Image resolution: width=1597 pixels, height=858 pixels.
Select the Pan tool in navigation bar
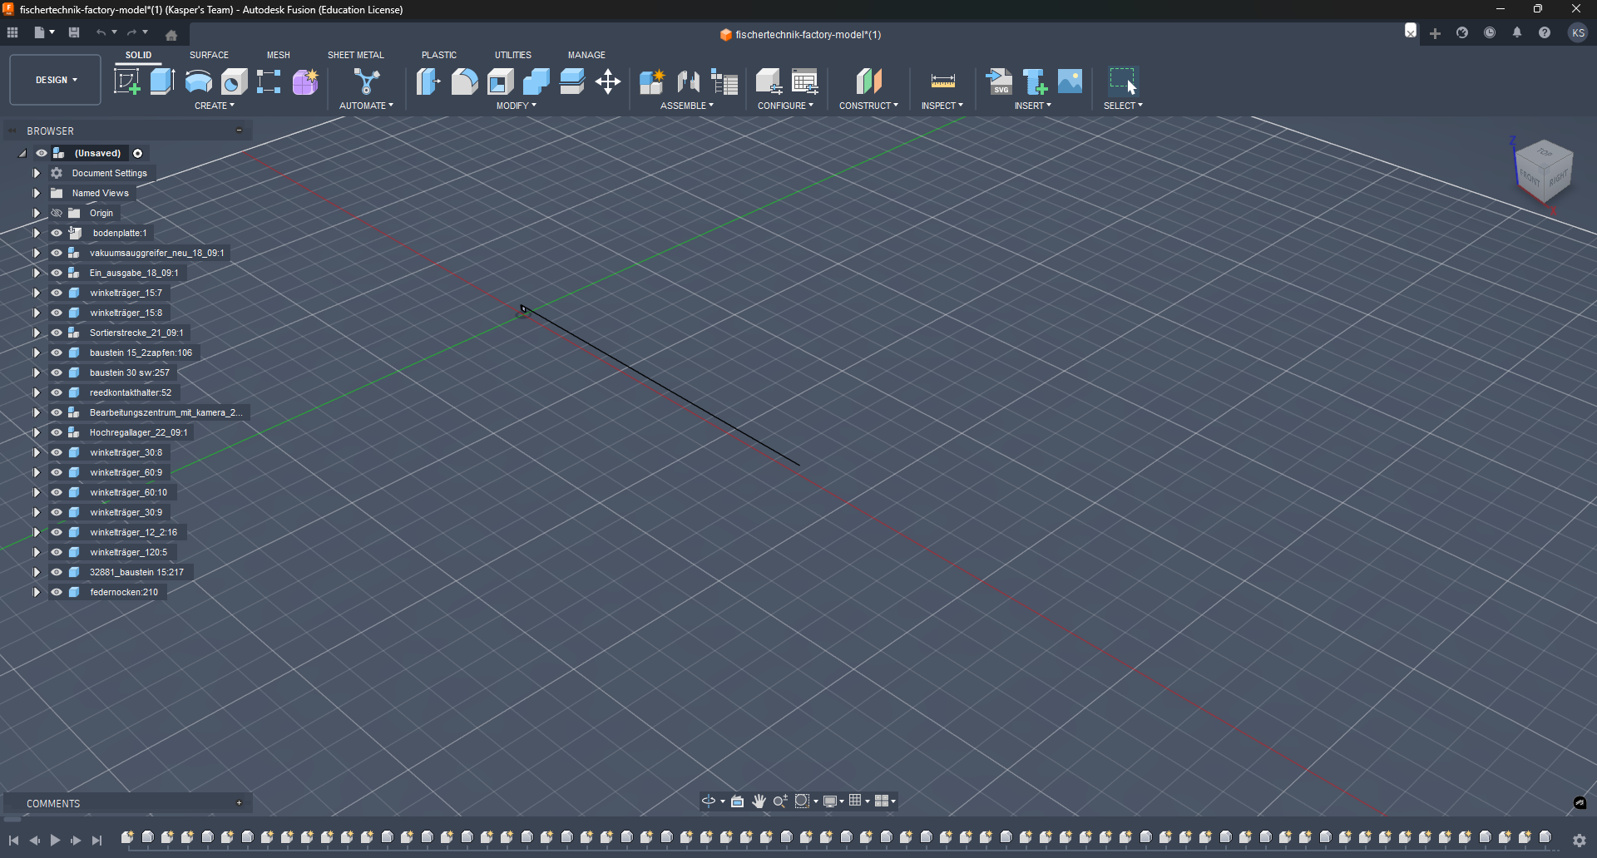point(759,801)
